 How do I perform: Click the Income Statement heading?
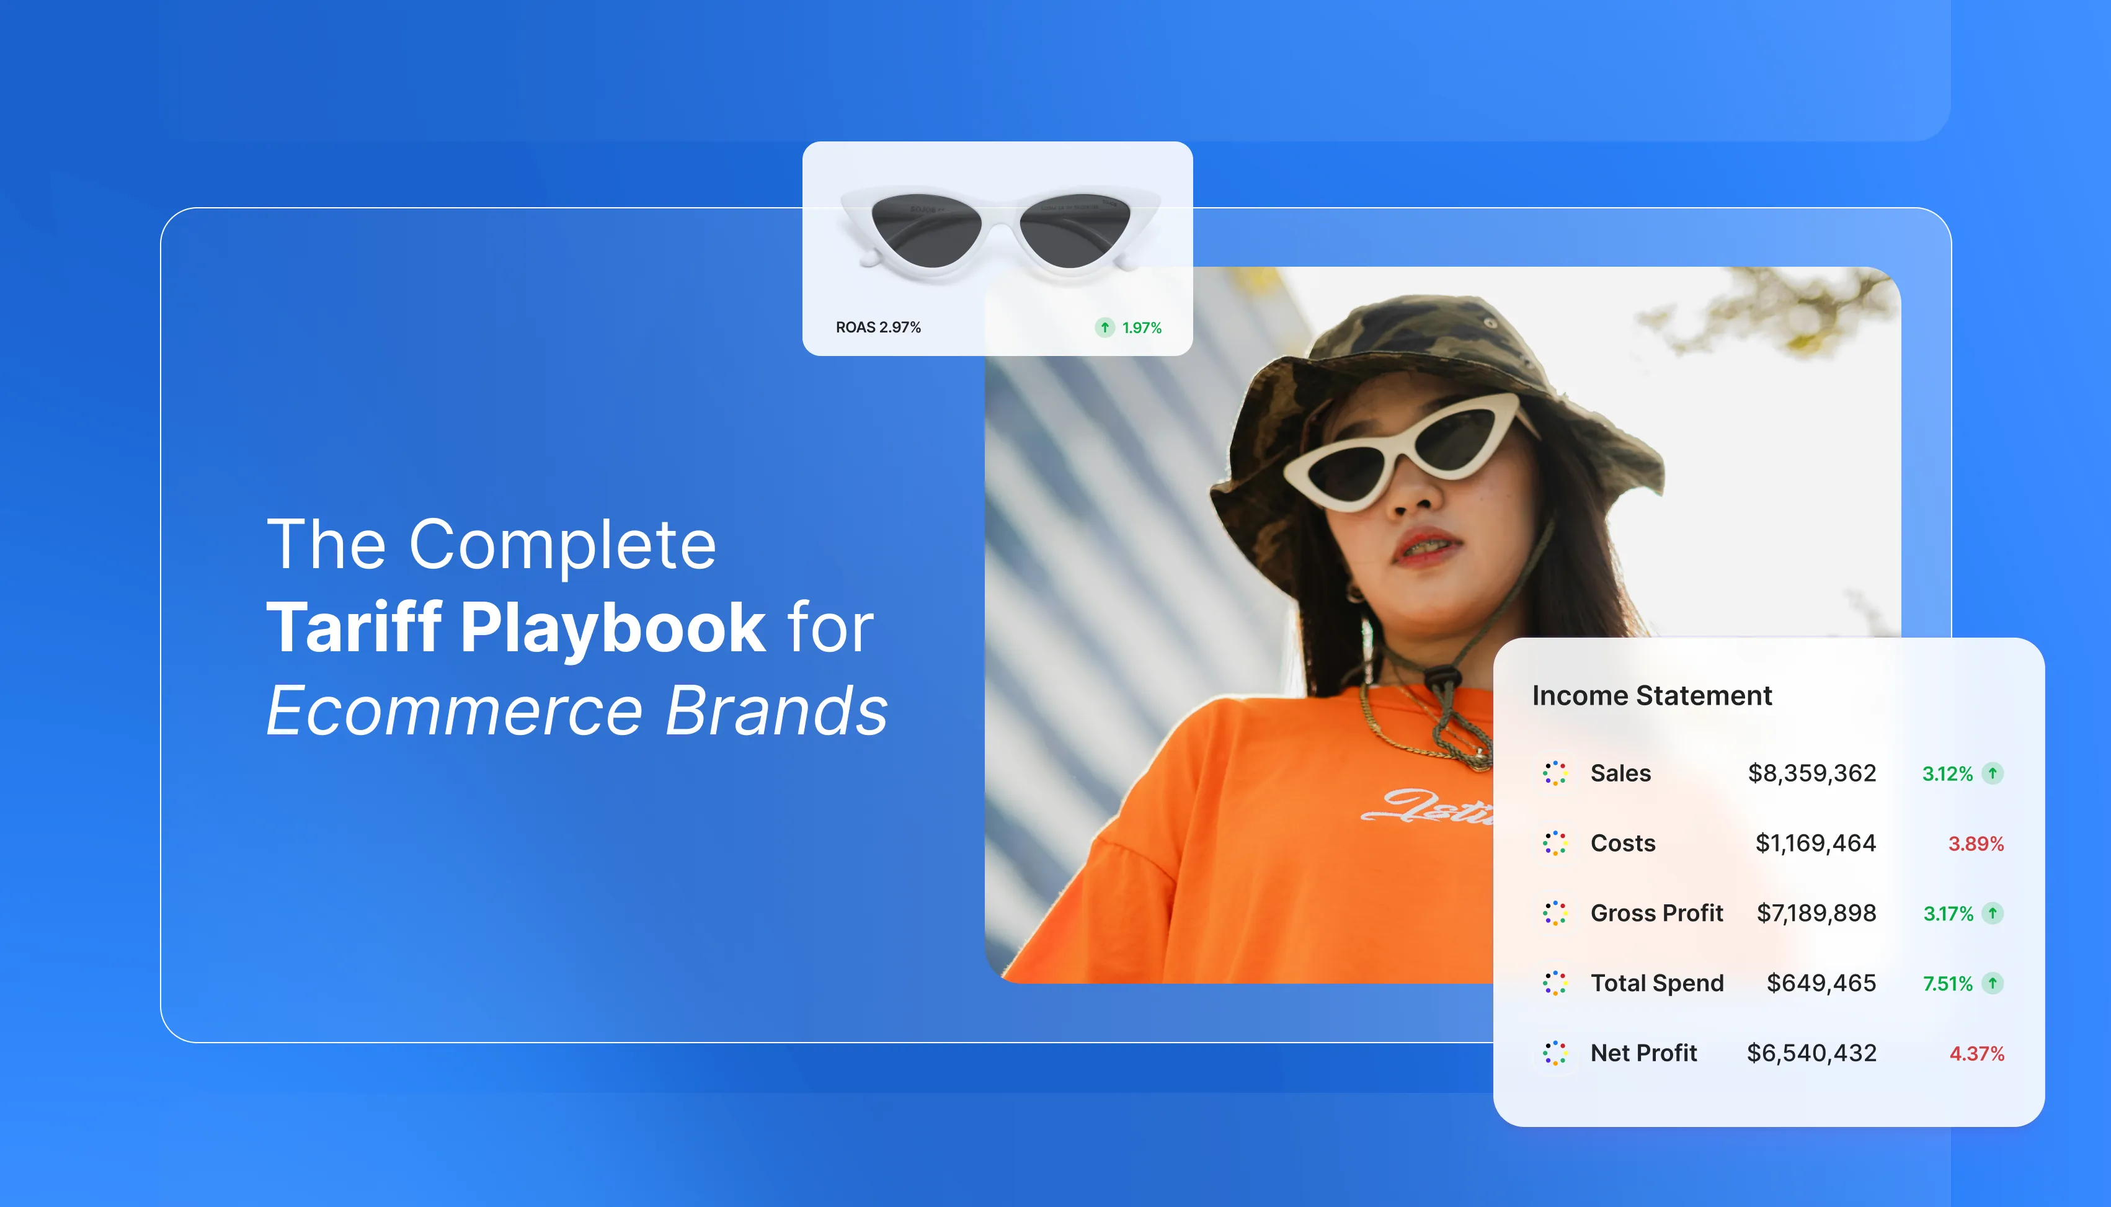pyautogui.click(x=1651, y=695)
